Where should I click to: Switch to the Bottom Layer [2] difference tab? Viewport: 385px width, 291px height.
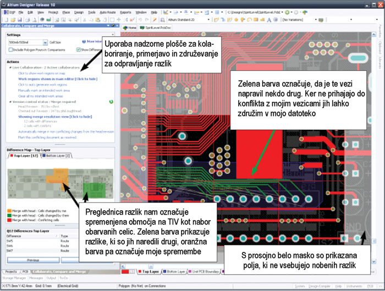pos(59,156)
